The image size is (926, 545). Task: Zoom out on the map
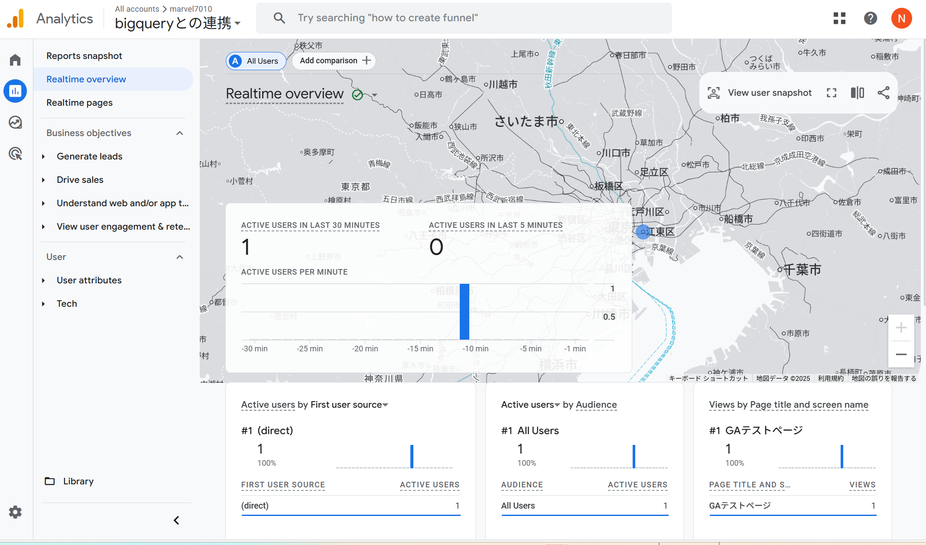click(901, 354)
